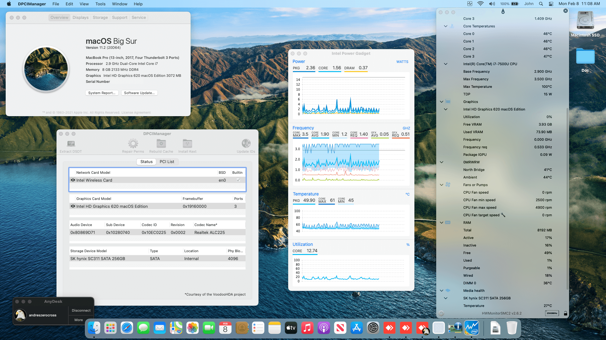Click Spotlight search icon in menu bar
606x340 pixels.
[541, 4]
